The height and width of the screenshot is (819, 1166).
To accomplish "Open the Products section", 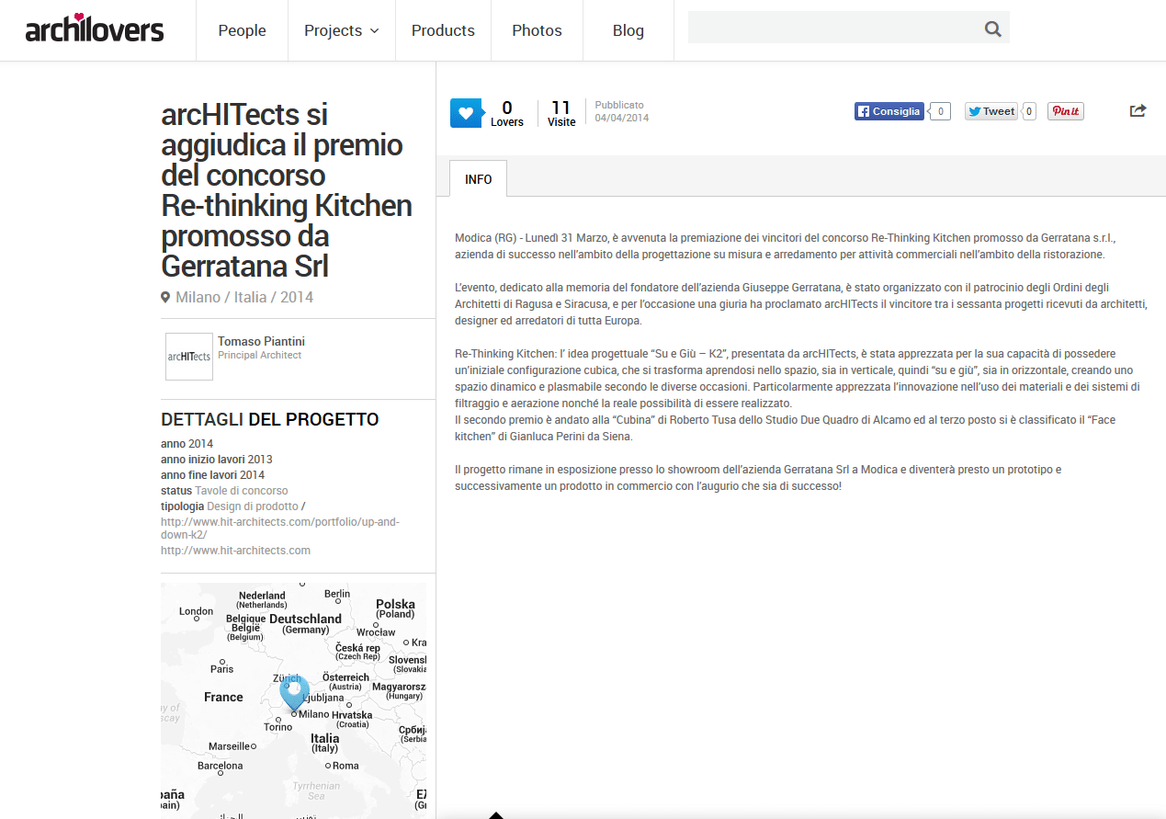I will click(x=443, y=30).
